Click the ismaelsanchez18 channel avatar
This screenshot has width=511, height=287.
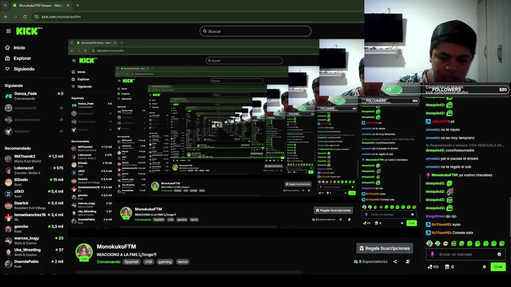pyautogui.click(x=8, y=217)
